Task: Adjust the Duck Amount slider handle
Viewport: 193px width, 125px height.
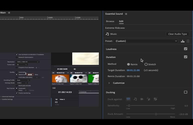Action: pos(156,114)
